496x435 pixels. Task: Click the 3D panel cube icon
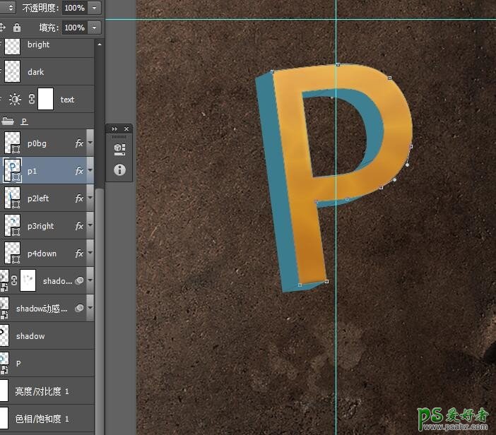click(119, 148)
